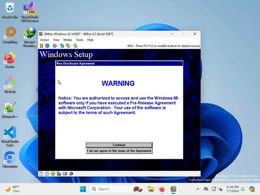Show hidden tray icons chevron

(198, 189)
